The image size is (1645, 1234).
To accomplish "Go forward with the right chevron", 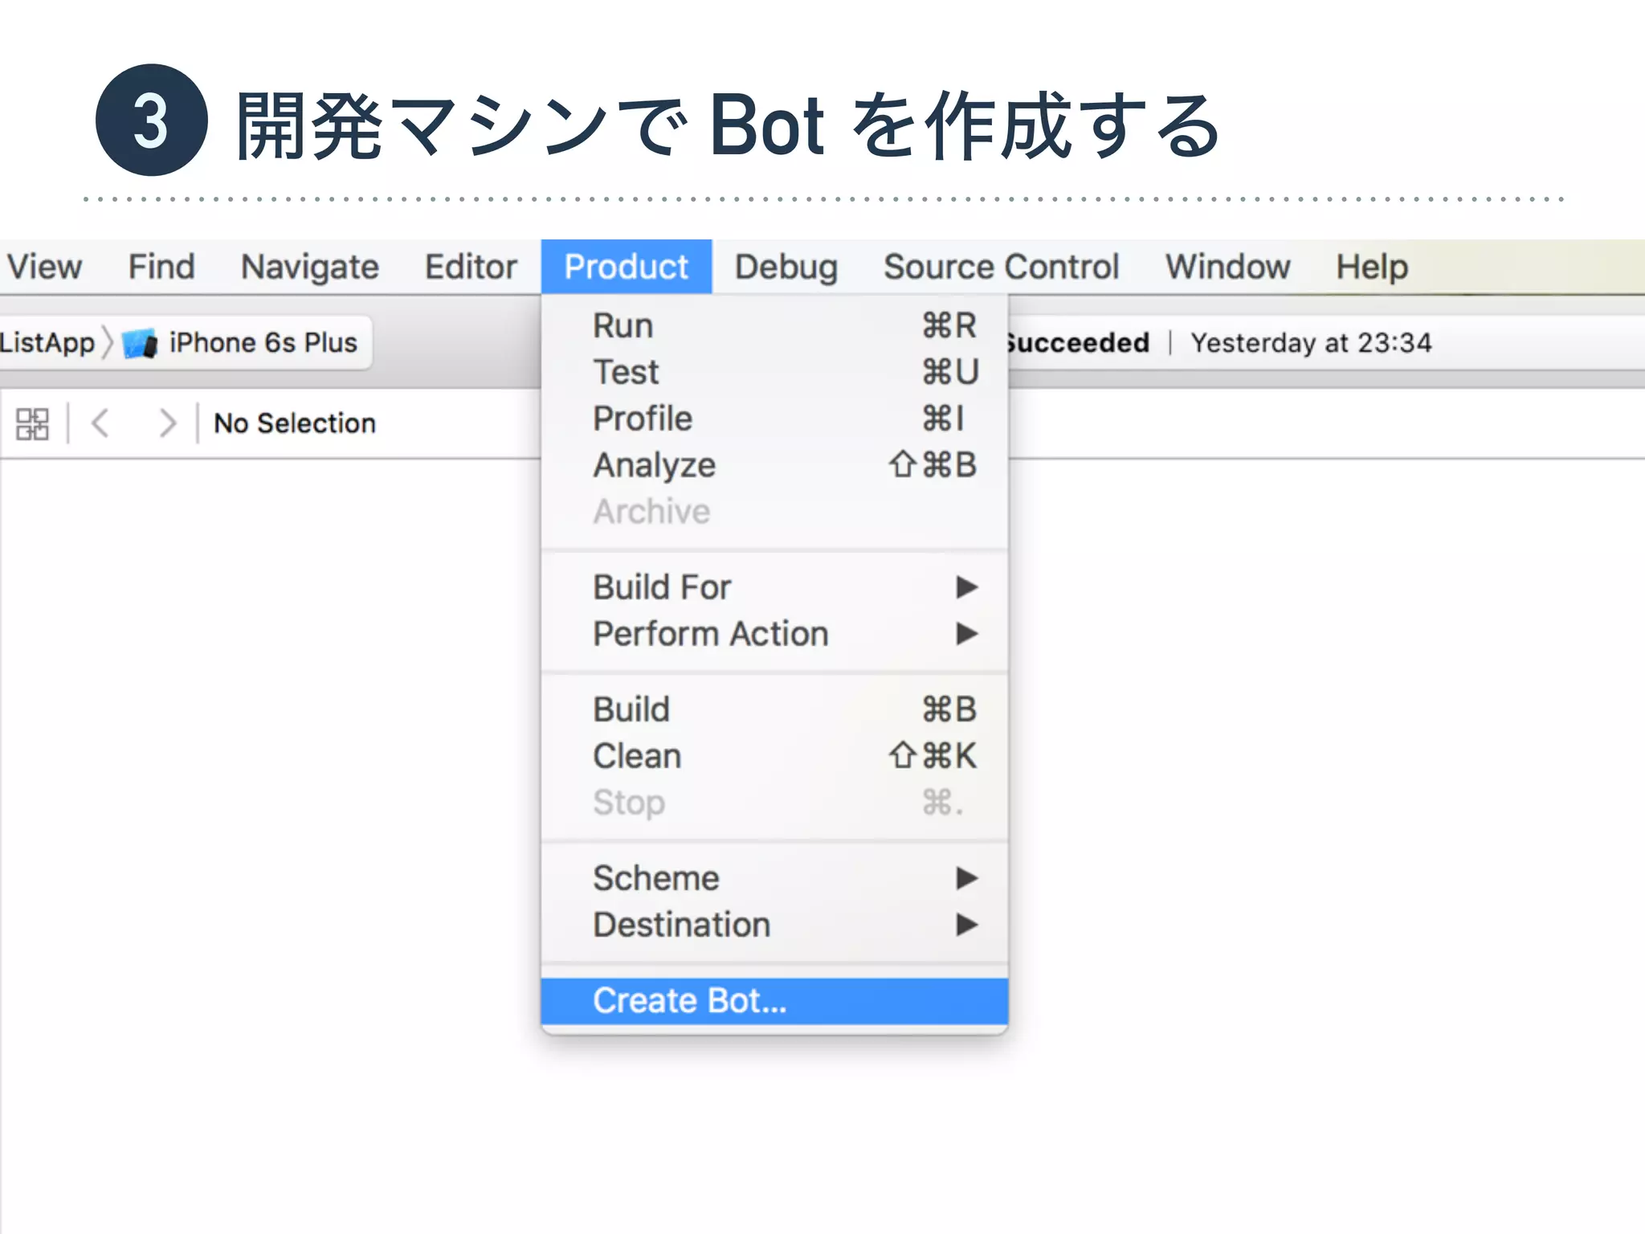I will (x=167, y=423).
